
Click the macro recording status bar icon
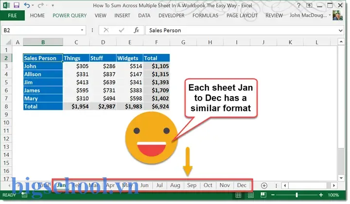coord(24,195)
